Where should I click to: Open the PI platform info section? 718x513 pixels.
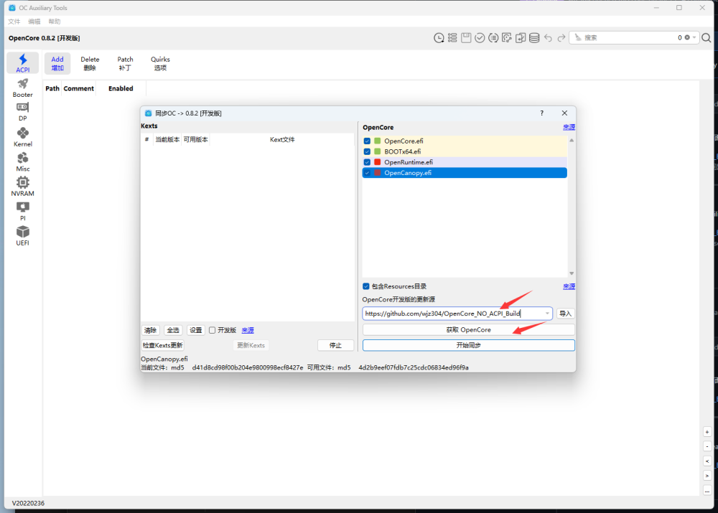click(22, 212)
